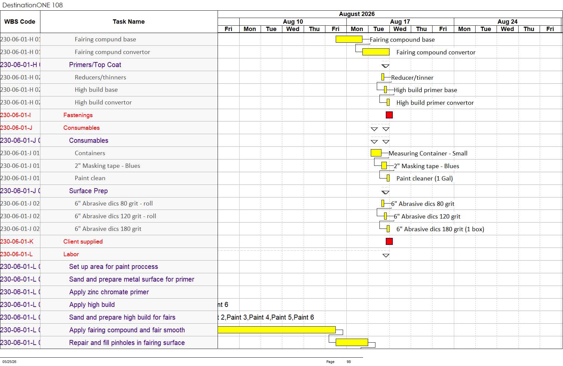The width and height of the screenshot is (563, 366).
Task: Click the Surface Prep summary triangle marker
Action: point(385,193)
